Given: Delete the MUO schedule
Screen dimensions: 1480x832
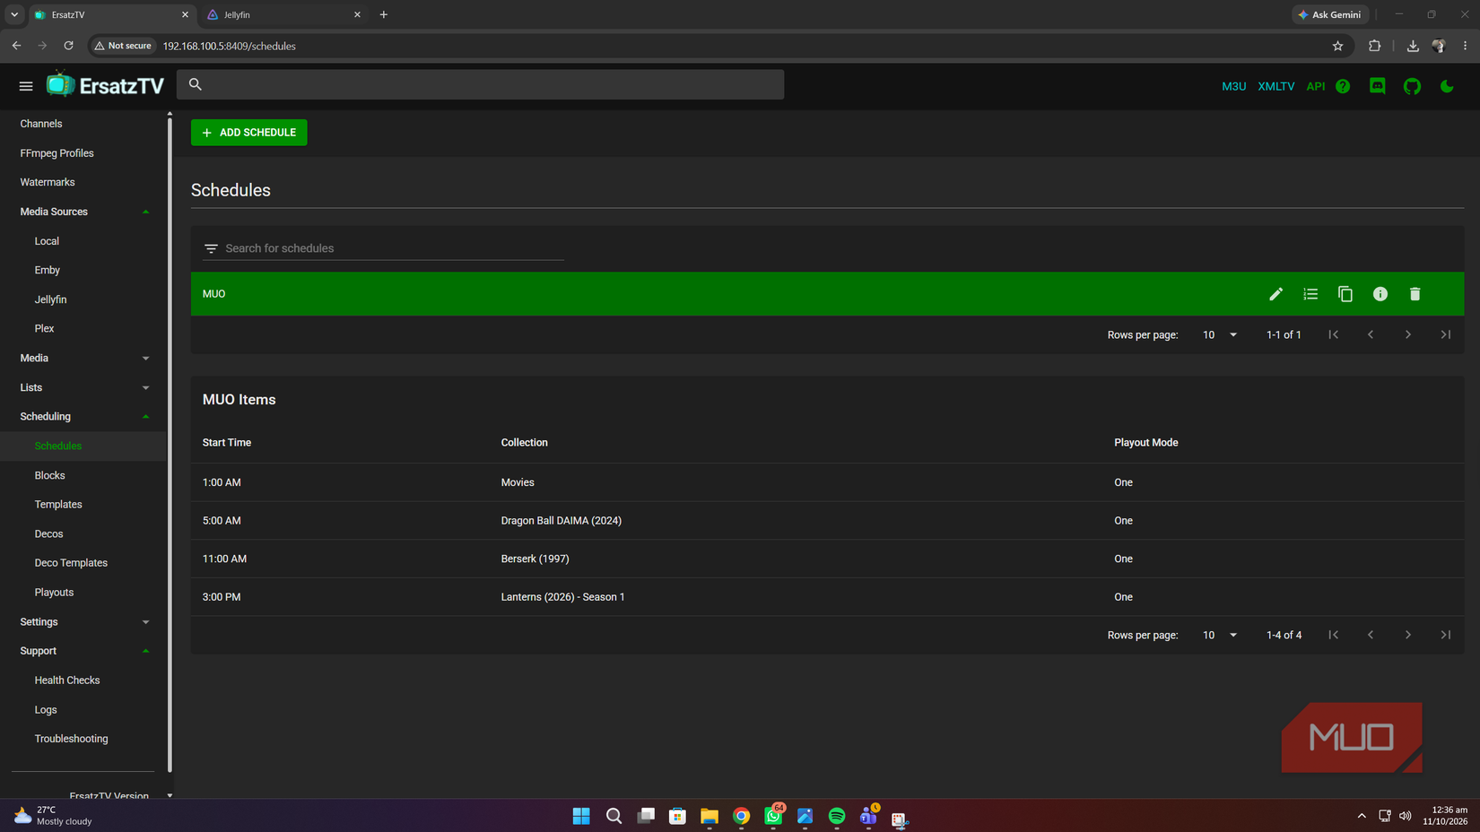Looking at the screenshot, I should [x=1415, y=294].
